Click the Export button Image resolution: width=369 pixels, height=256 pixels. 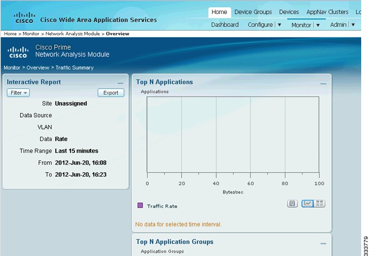[x=111, y=93]
